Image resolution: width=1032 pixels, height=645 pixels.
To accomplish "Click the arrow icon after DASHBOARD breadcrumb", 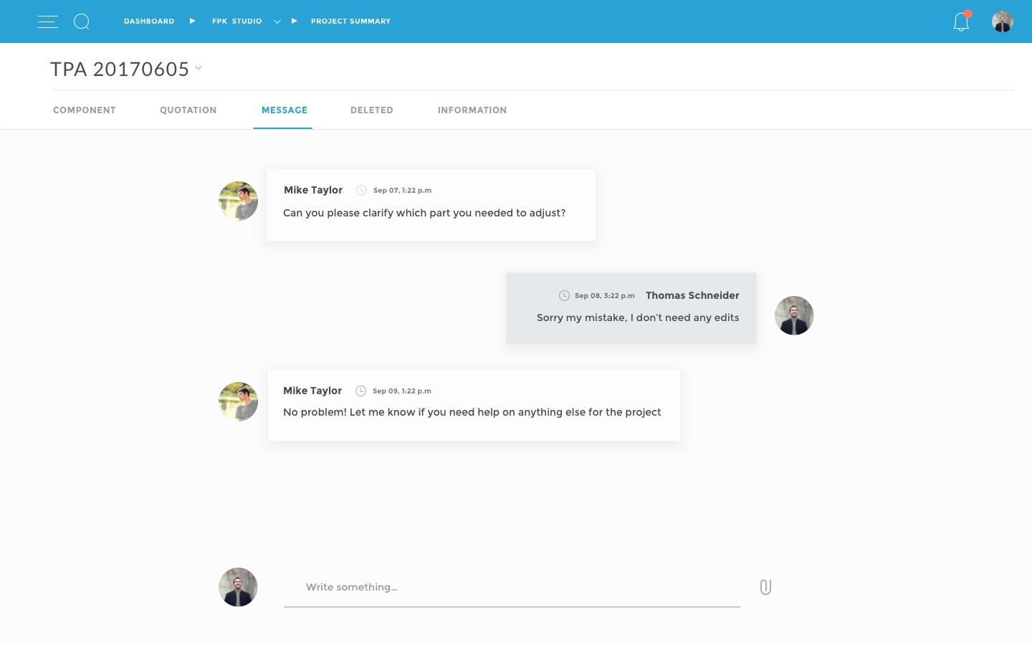I will pyautogui.click(x=192, y=21).
